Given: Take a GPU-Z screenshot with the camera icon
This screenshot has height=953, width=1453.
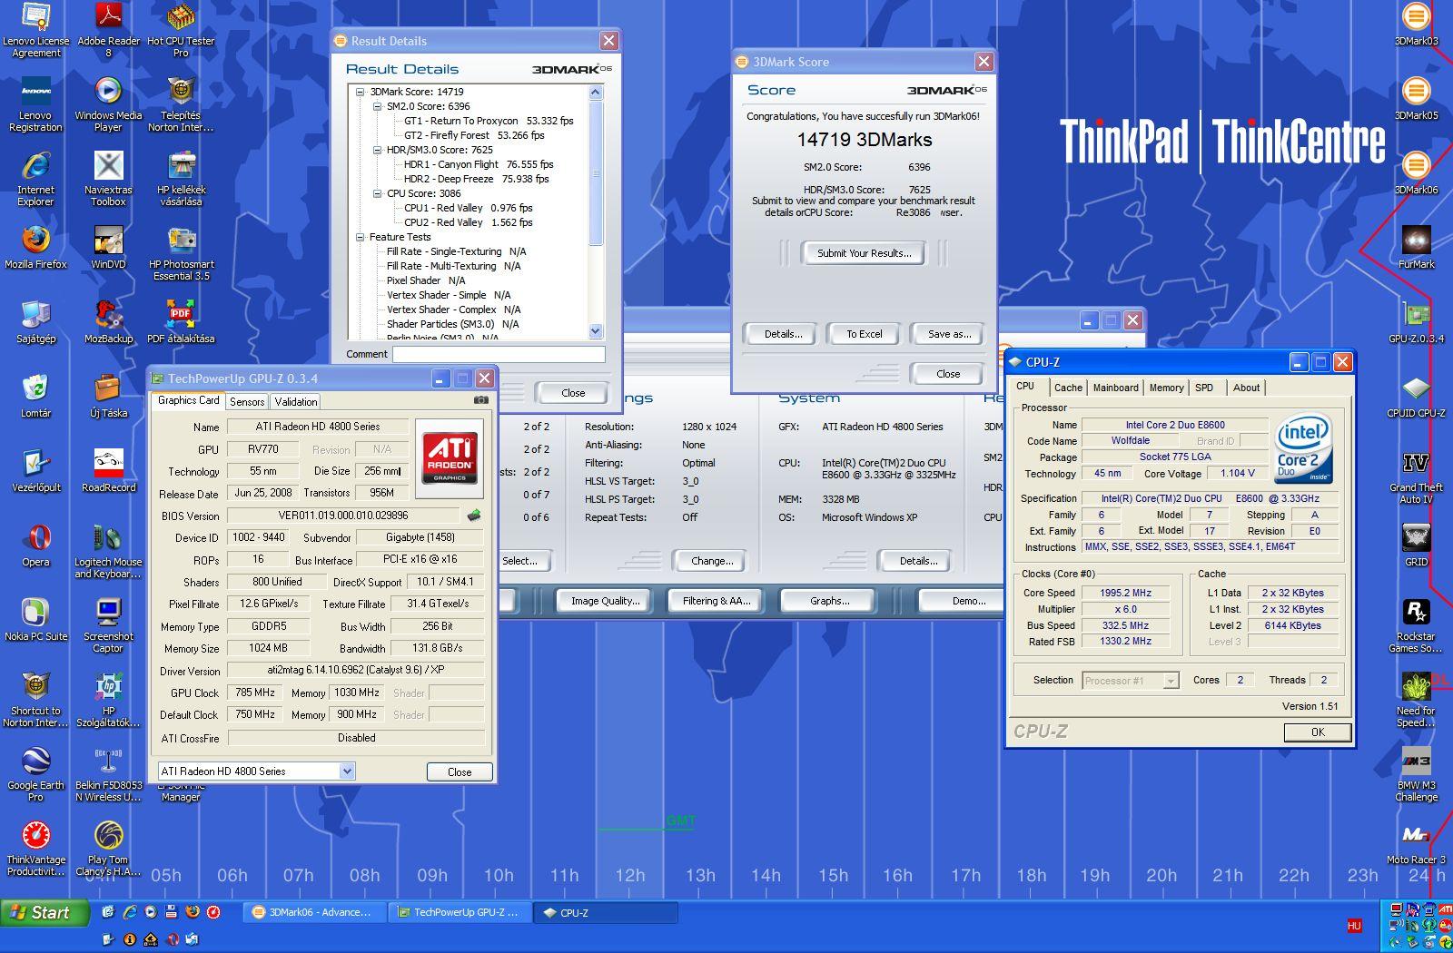Looking at the screenshot, I should coord(481,400).
